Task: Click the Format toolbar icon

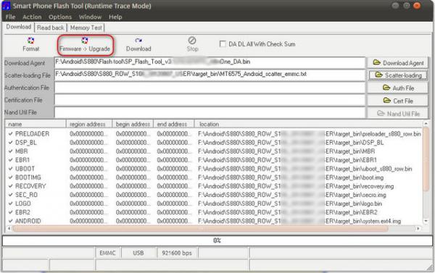Action: point(30,41)
